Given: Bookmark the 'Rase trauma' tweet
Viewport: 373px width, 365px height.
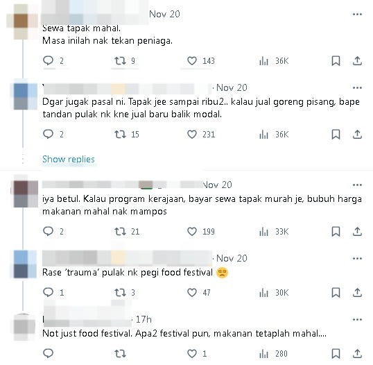Looking at the screenshot, I should click(x=336, y=293).
